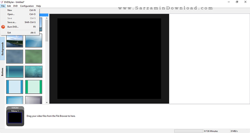Click the 'Drag your video files' hint text
The height and width of the screenshot is (133, 250).
(x=51, y=116)
